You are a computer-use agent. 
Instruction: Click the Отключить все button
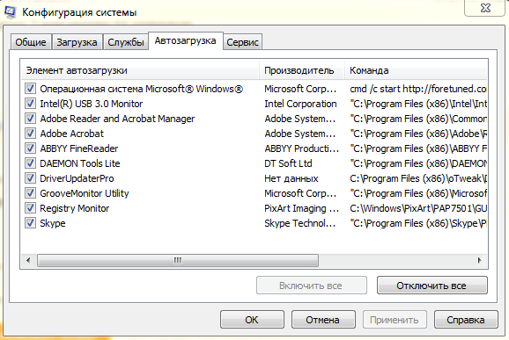432,286
